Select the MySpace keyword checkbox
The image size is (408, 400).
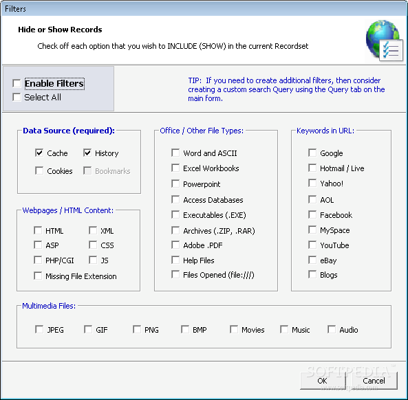click(x=312, y=230)
